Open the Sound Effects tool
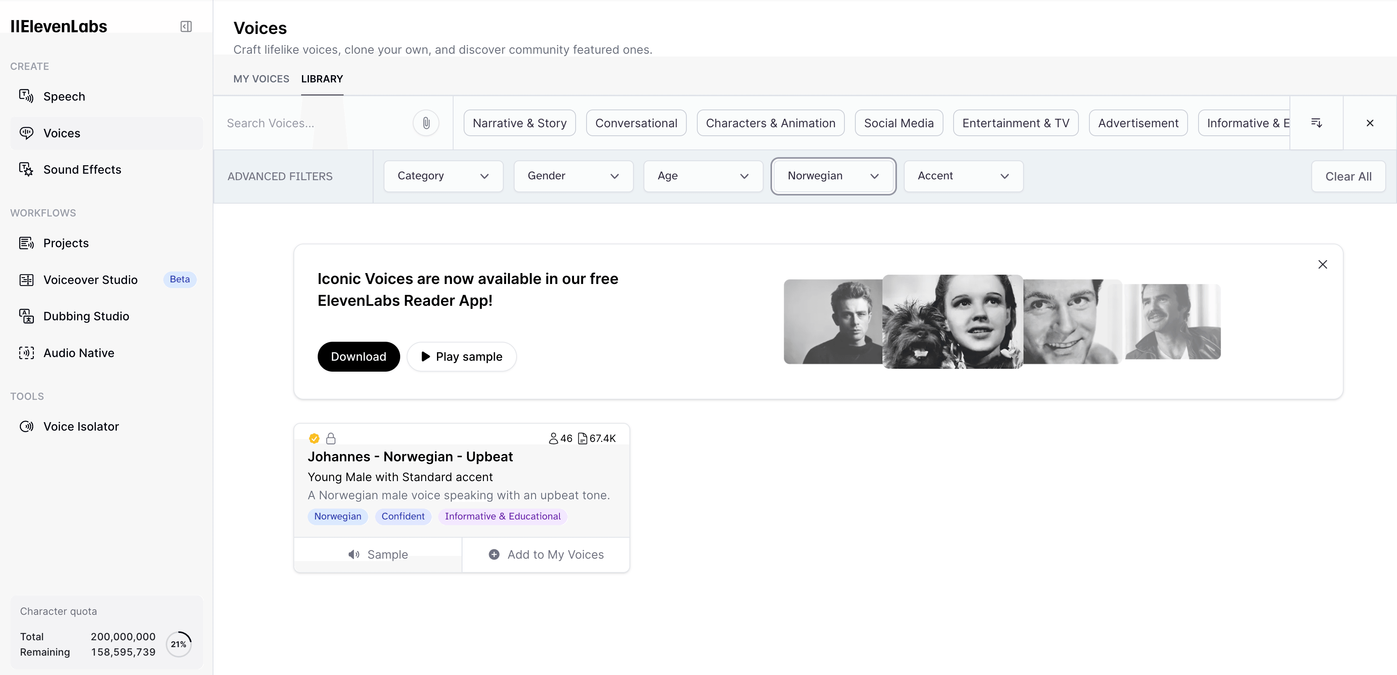 tap(82, 170)
